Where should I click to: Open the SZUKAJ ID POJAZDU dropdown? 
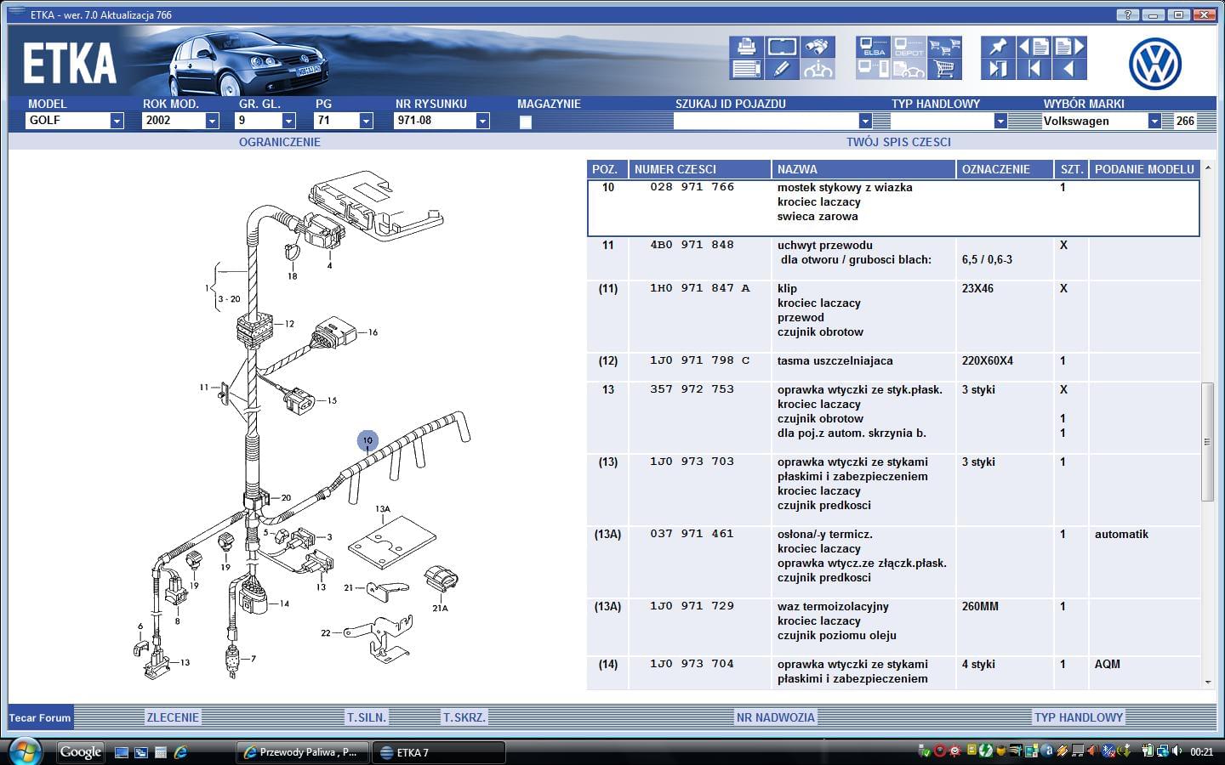click(x=865, y=121)
